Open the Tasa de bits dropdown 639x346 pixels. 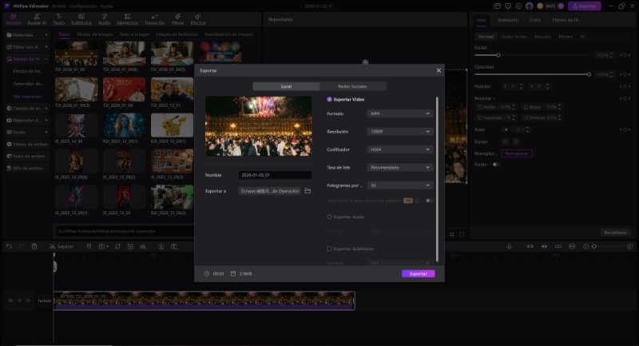point(400,167)
